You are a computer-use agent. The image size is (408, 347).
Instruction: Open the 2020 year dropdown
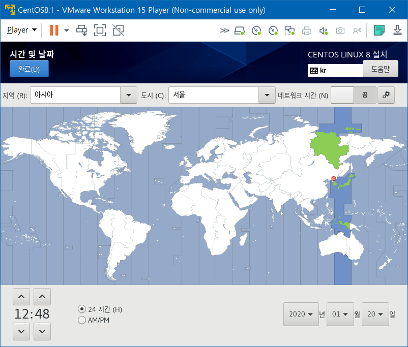[301, 314]
